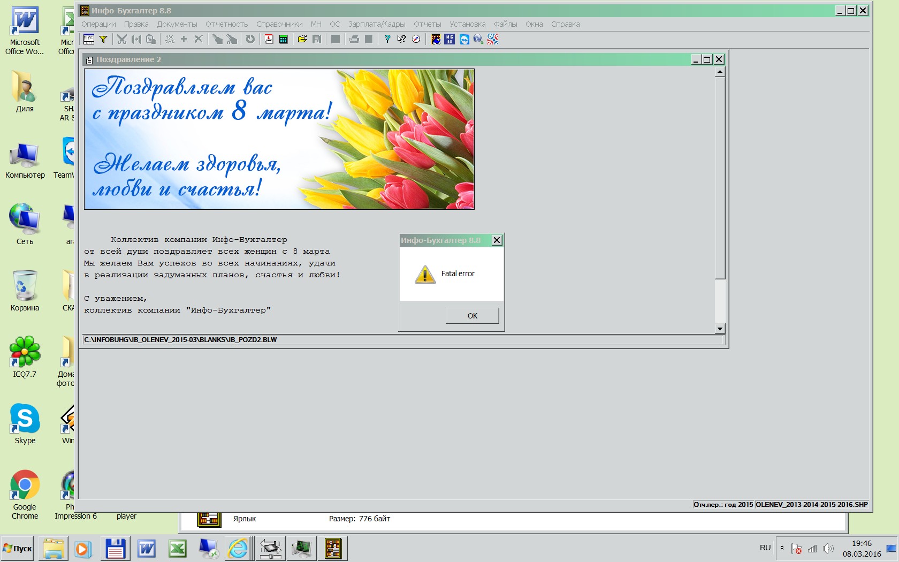899x562 pixels.
Task: Click the compass icon in toolbar
Action: (416, 39)
